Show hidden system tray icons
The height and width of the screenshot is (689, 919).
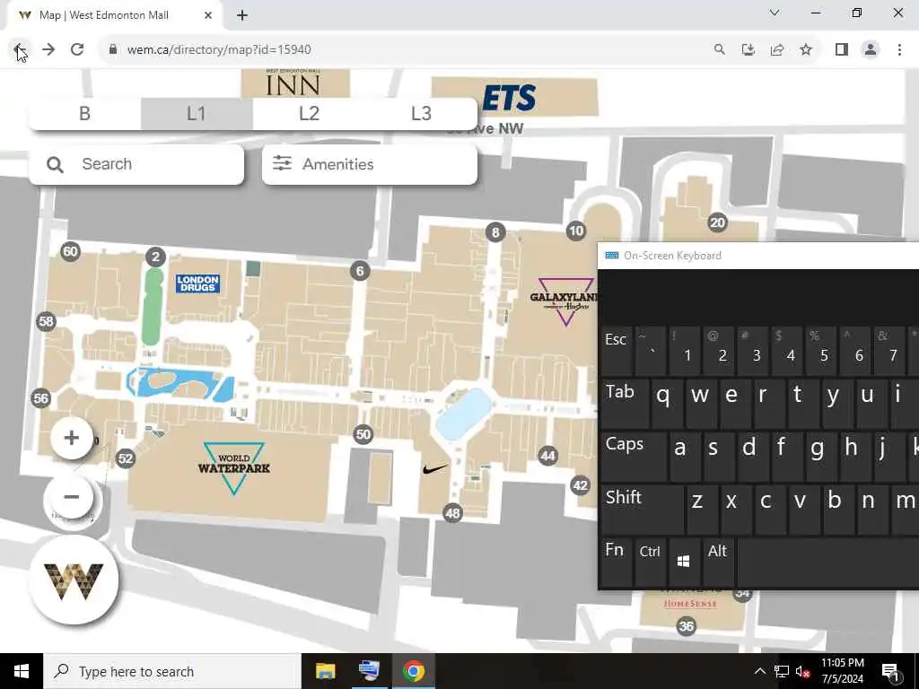(759, 671)
